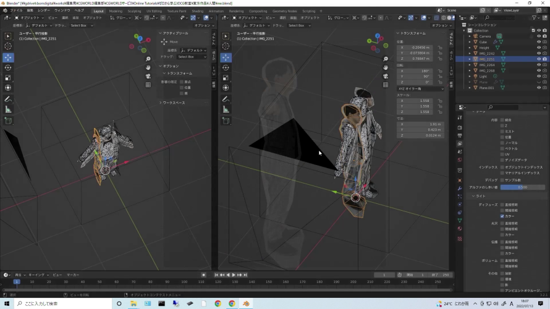Collapse the アクティブツール panel

[x=160, y=33]
